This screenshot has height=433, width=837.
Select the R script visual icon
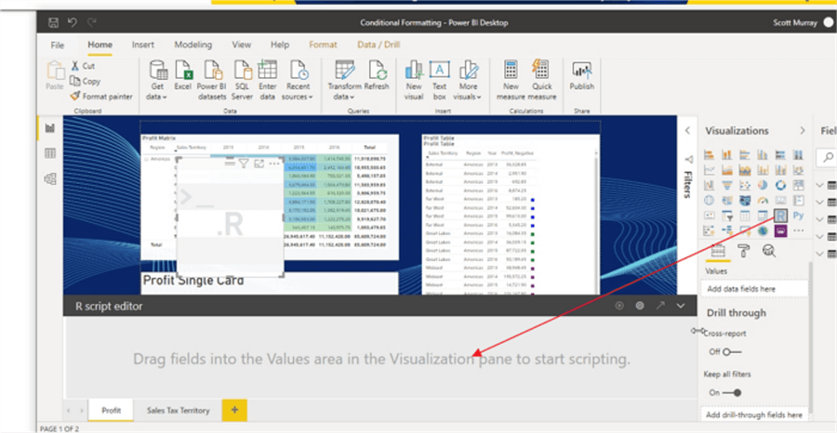point(780,216)
